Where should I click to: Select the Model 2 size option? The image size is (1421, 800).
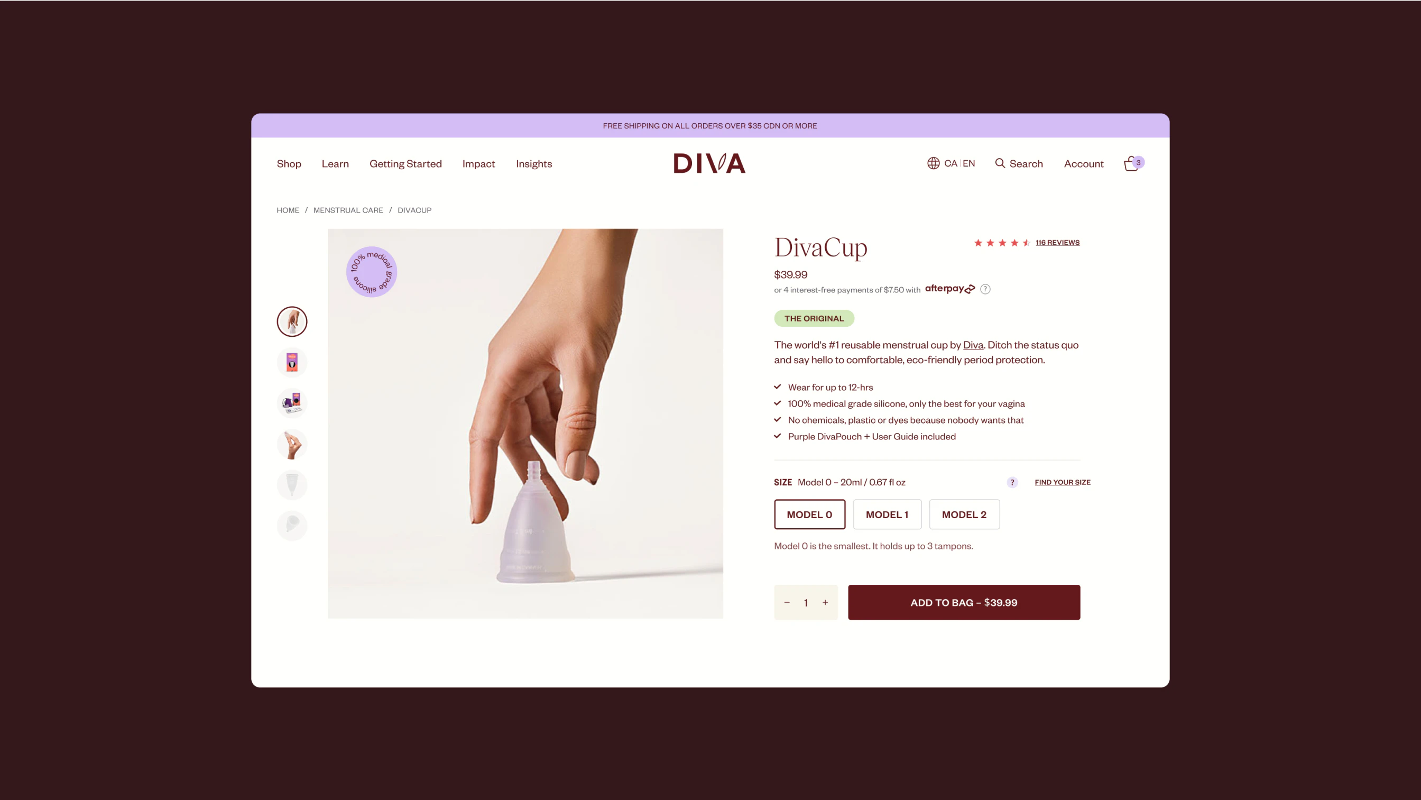[964, 514]
